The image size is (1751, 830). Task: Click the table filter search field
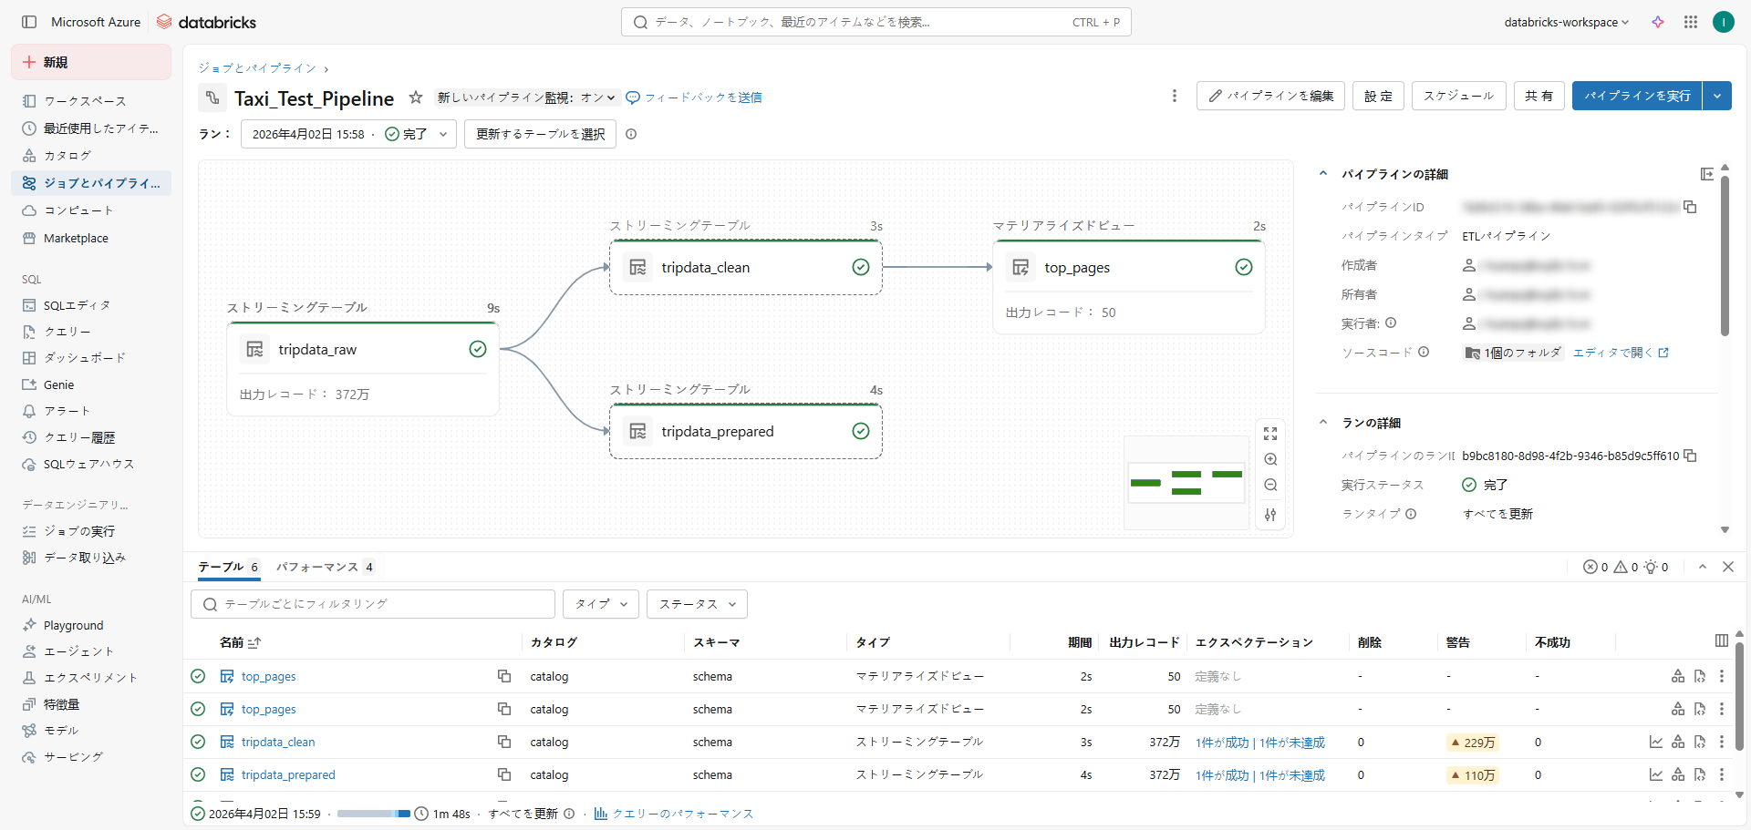coord(374,604)
